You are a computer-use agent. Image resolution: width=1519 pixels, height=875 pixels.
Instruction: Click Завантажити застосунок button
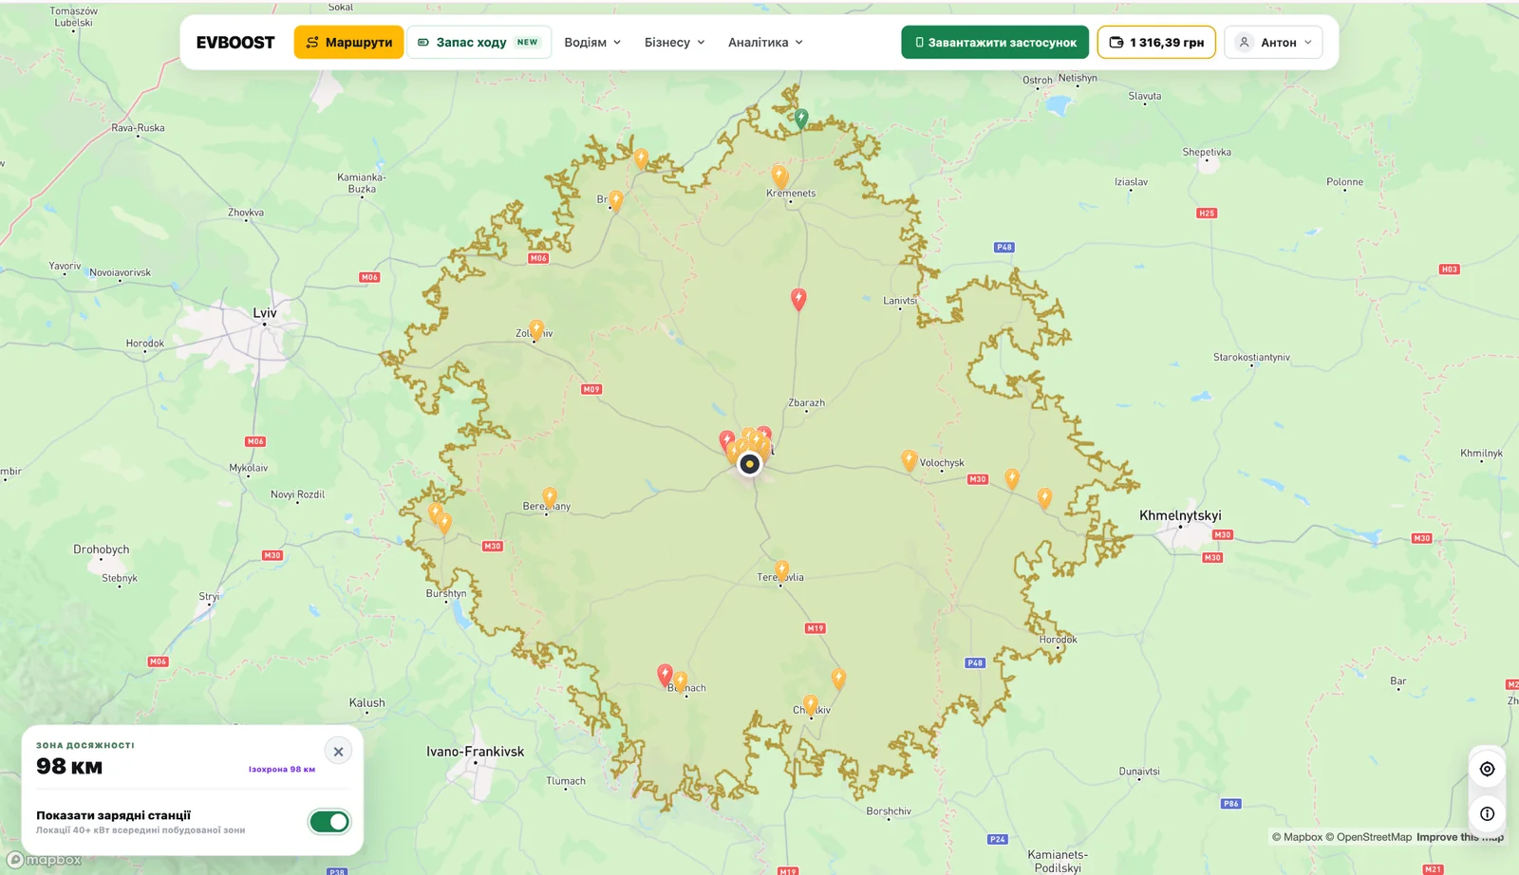click(x=995, y=43)
